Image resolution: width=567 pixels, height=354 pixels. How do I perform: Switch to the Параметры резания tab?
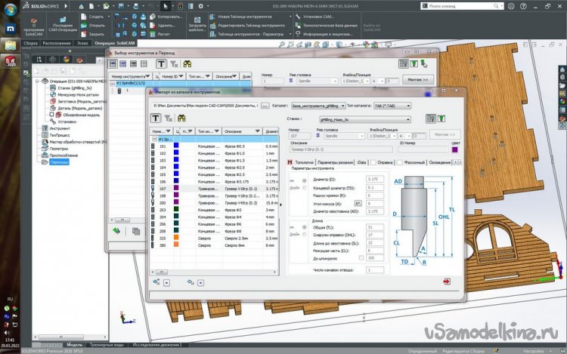(334, 162)
